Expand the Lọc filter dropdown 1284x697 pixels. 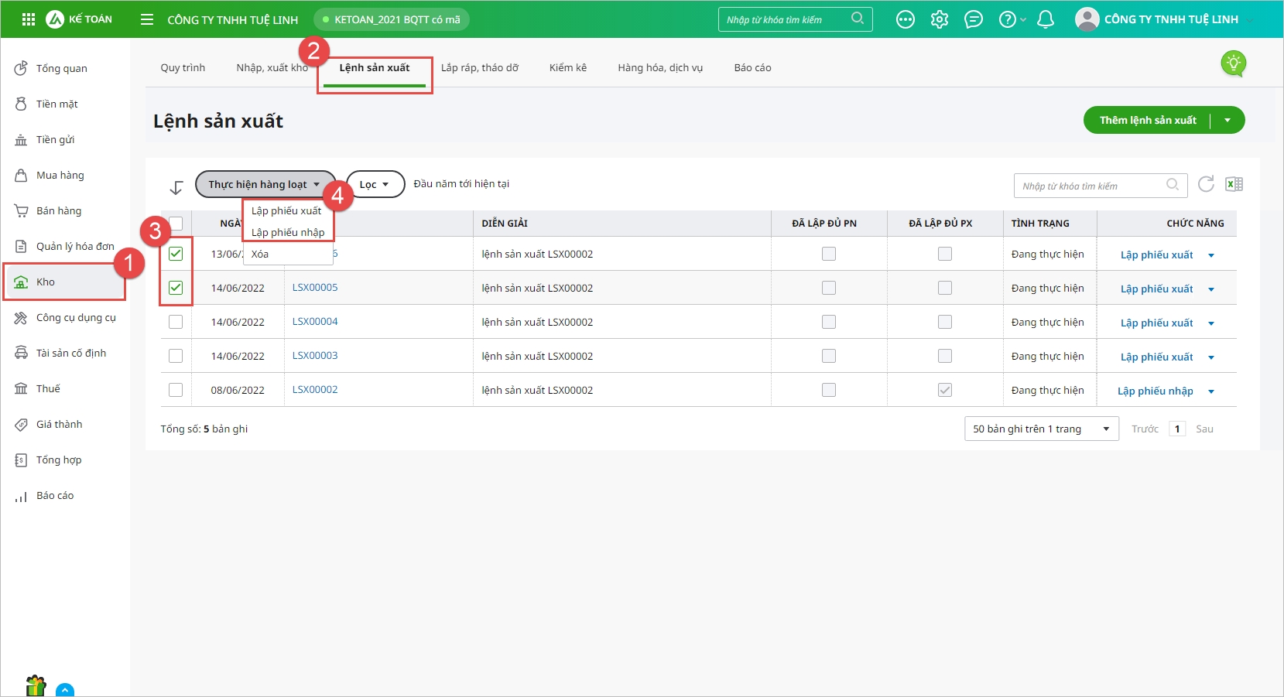click(375, 184)
